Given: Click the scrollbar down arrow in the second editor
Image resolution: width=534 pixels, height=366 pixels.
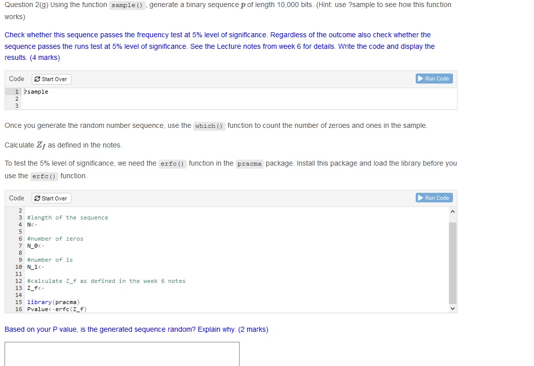Looking at the screenshot, I should (x=452, y=308).
